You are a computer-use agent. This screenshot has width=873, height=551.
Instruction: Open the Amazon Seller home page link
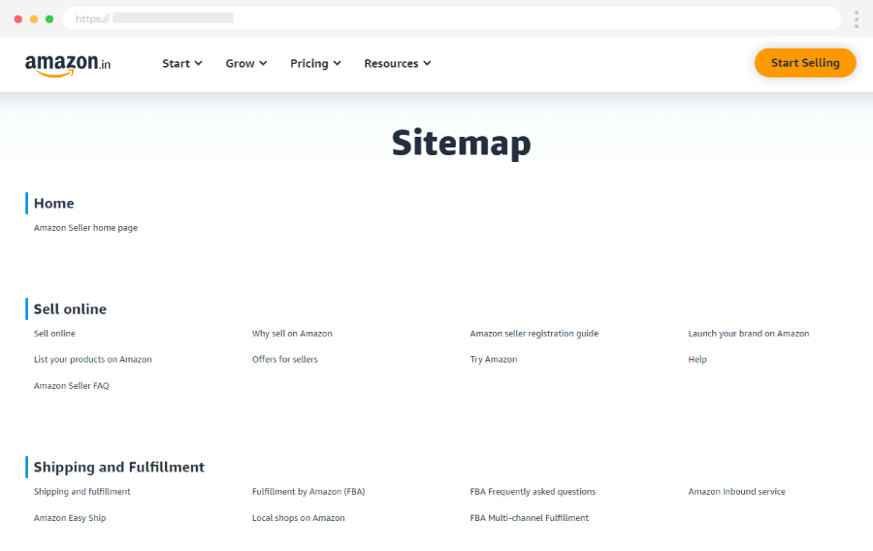click(x=85, y=228)
